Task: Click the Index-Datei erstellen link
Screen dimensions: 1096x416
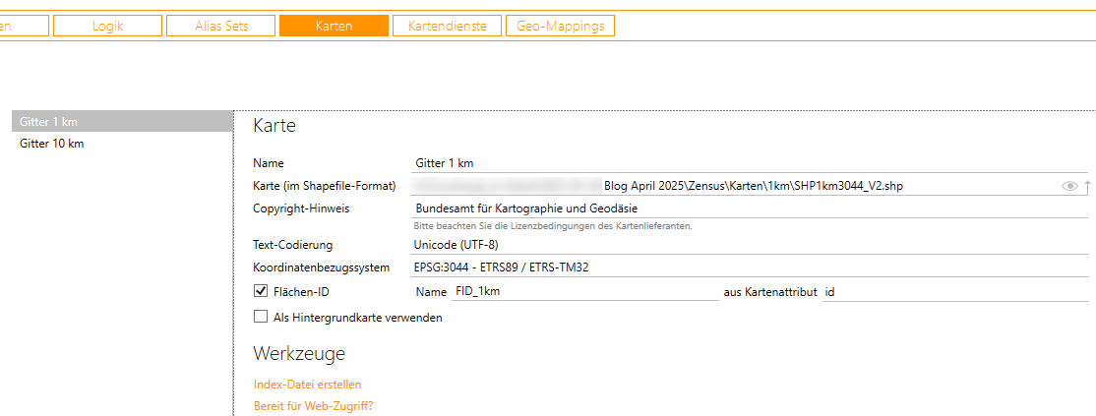Action: click(307, 385)
